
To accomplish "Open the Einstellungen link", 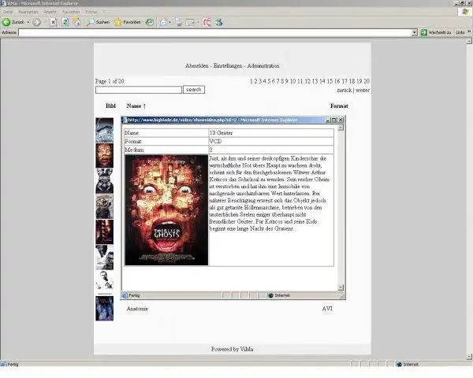I will (228, 65).
